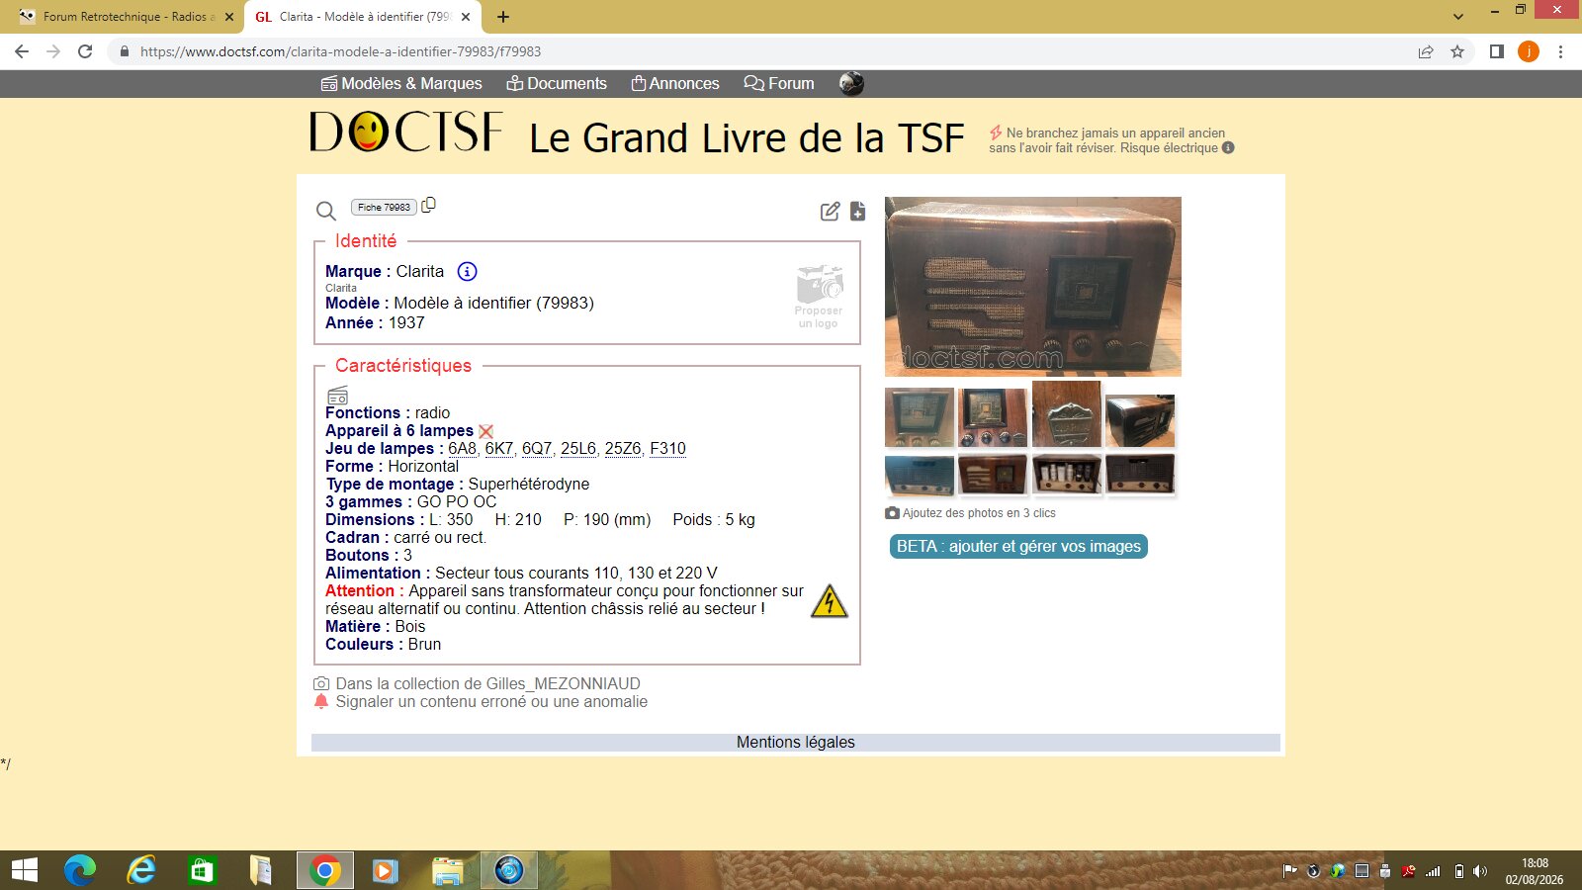1582x890 pixels.
Task: Open the nameplate badge close-up thumbnail
Action: 1066,416
